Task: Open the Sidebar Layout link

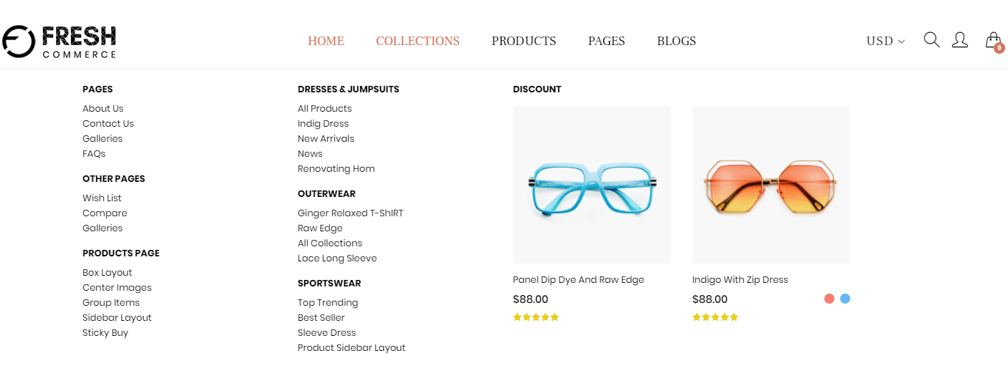Action: coord(117,318)
